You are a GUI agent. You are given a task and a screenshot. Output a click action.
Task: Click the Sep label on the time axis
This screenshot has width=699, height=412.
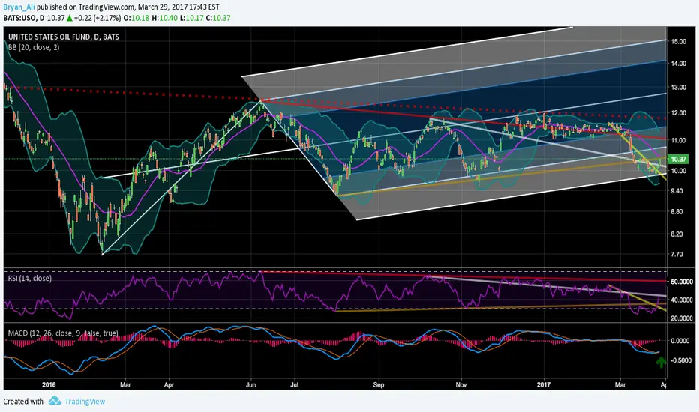pyautogui.click(x=379, y=384)
